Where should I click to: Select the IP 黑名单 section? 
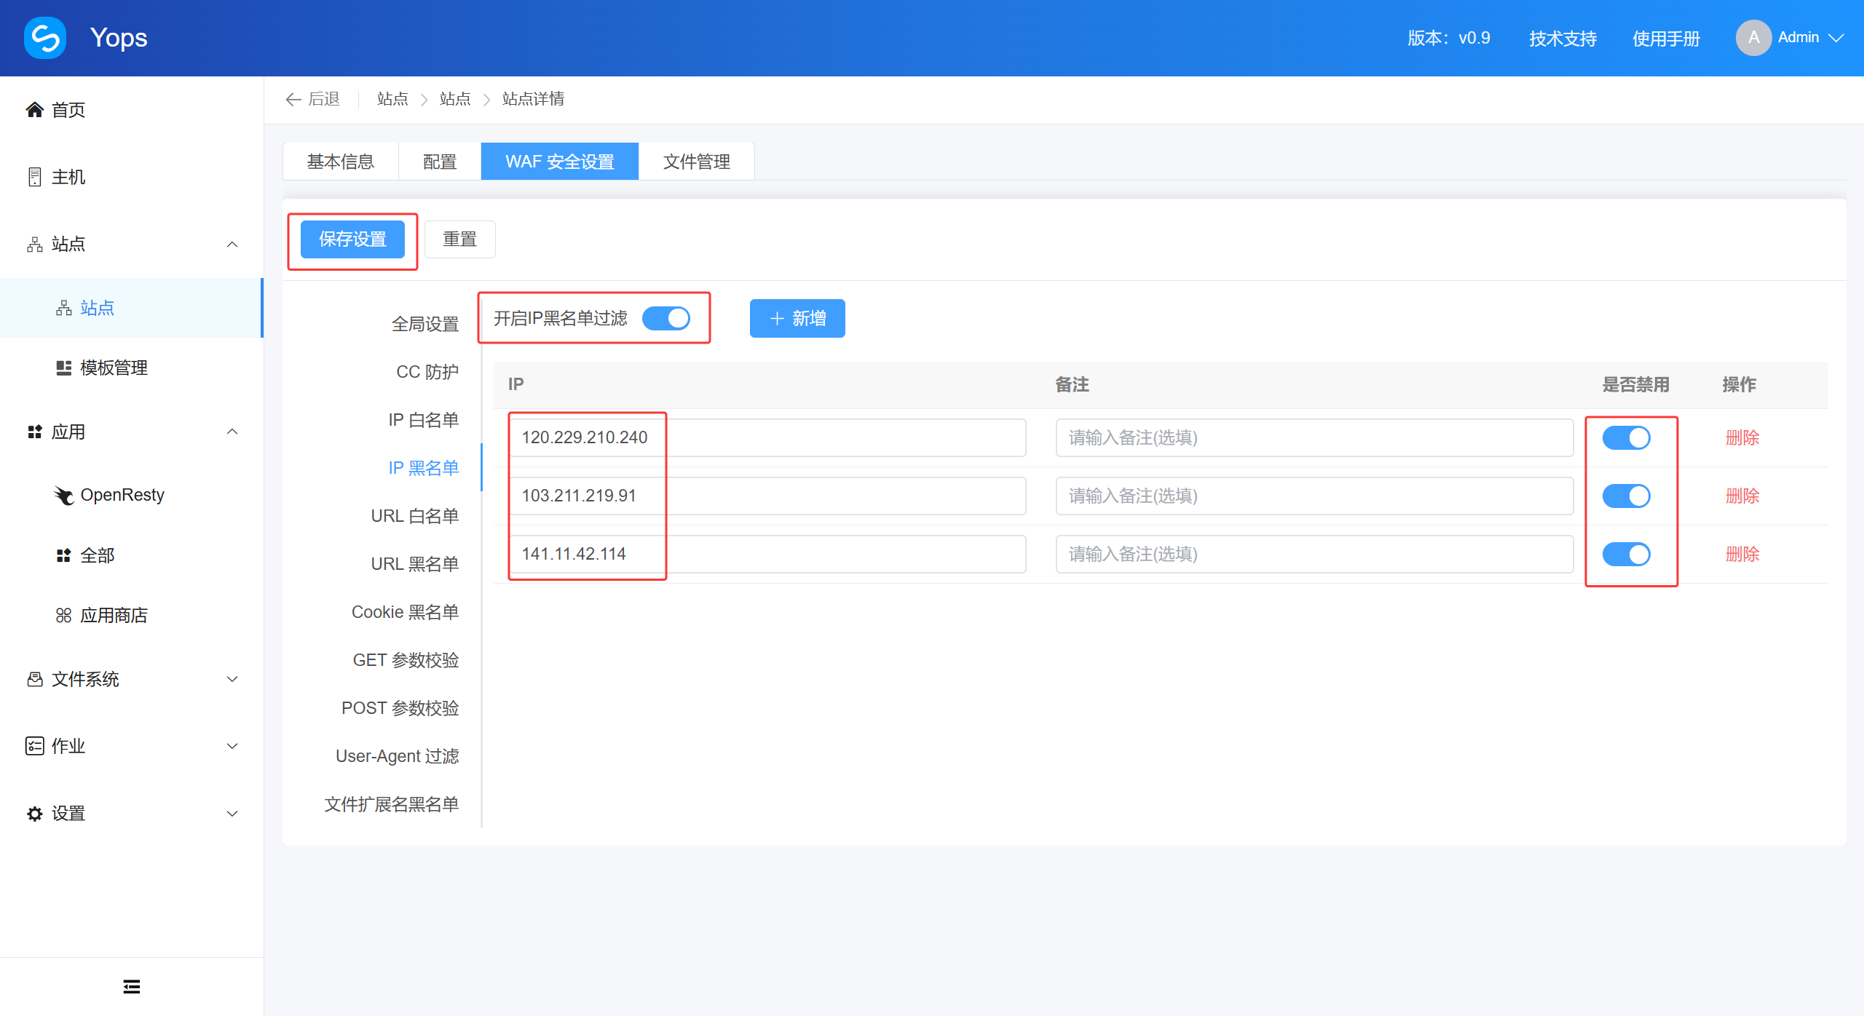[424, 468]
